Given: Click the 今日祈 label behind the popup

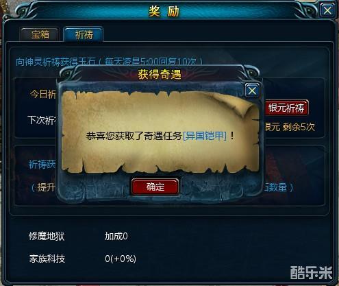Looking at the screenshot, I should click(43, 94).
